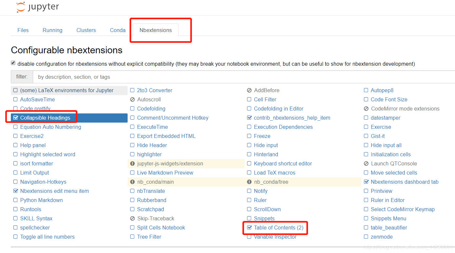Select the Tree Filter extension
The height and width of the screenshot is (253, 455).
point(149,237)
